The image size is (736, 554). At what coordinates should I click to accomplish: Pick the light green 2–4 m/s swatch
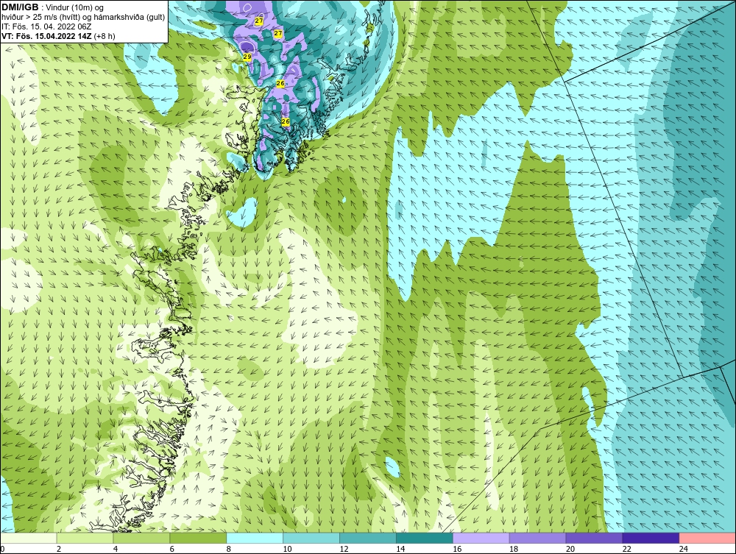85,538
